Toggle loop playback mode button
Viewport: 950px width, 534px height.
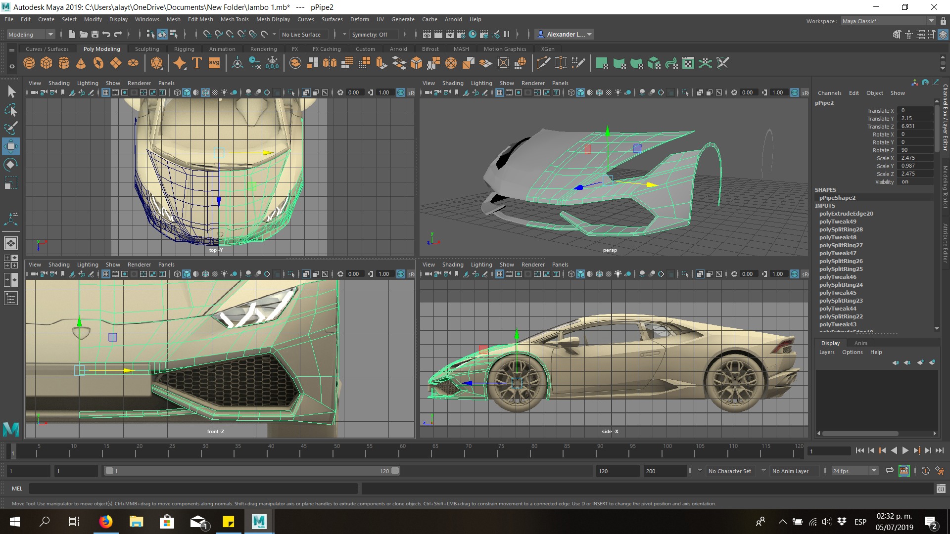[x=889, y=471]
